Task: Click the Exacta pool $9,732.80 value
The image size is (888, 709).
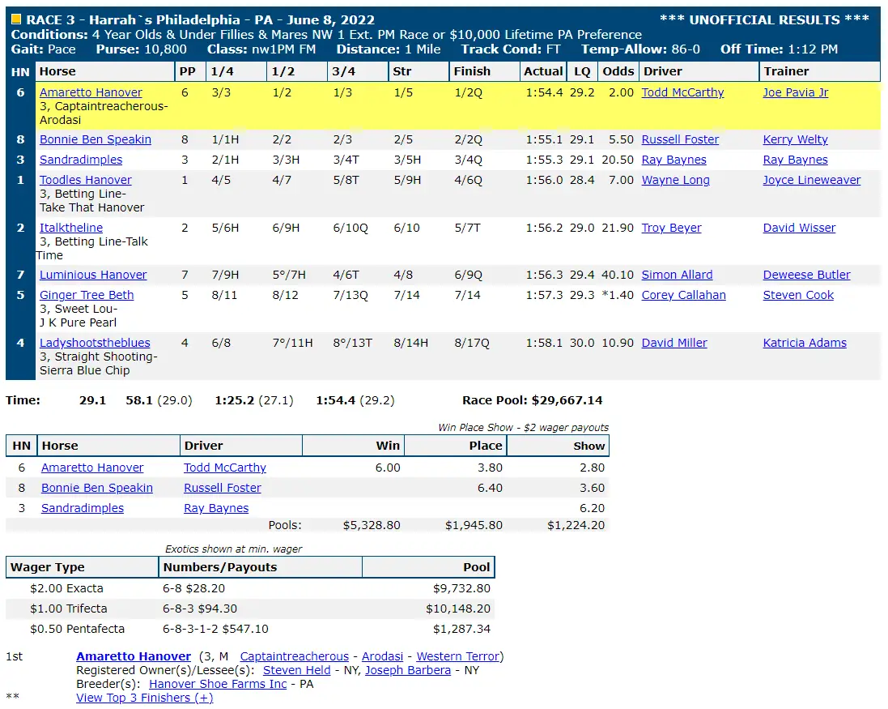Action: pos(461,589)
